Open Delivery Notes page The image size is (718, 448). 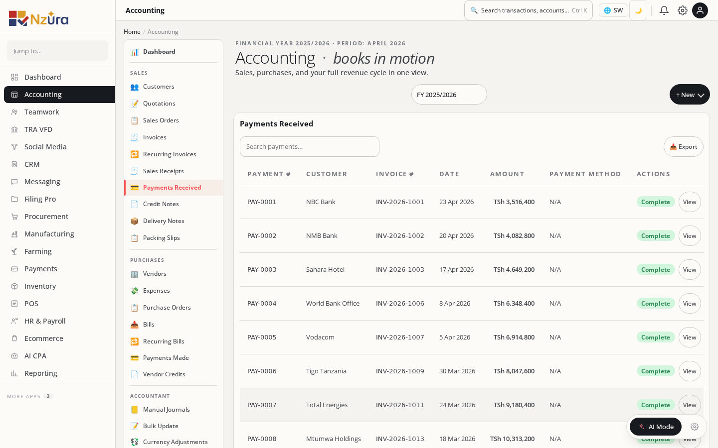click(x=174, y=221)
